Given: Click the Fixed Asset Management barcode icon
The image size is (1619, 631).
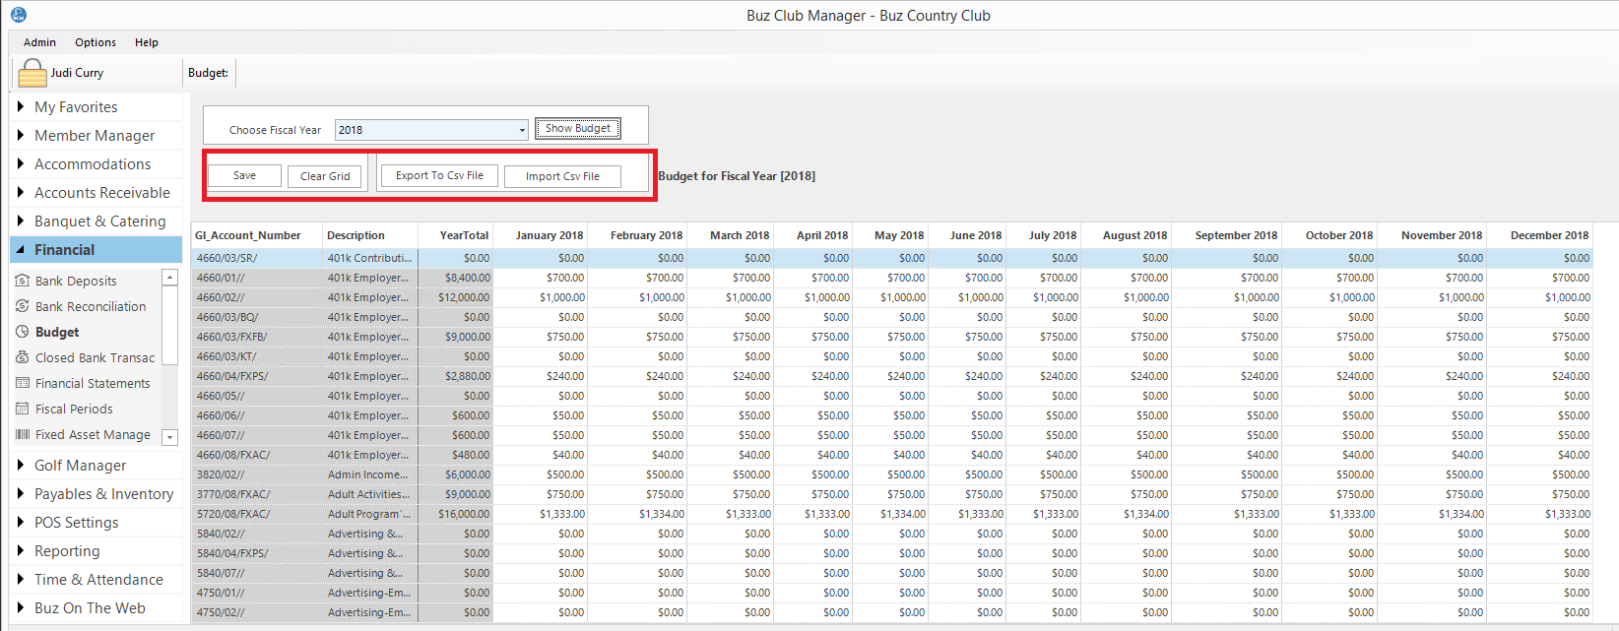Looking at the screenshot, I should click(x=23, y=434).
